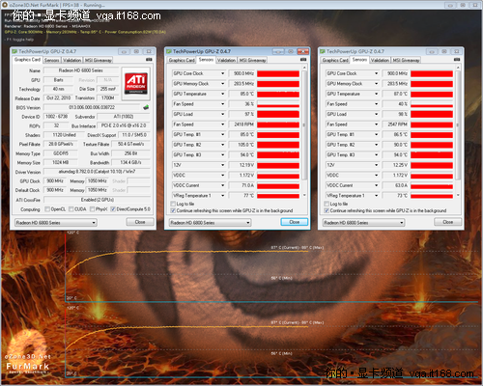
Task: Click the Memory Size value 1024 MB
Action: (x=61, y=162)
